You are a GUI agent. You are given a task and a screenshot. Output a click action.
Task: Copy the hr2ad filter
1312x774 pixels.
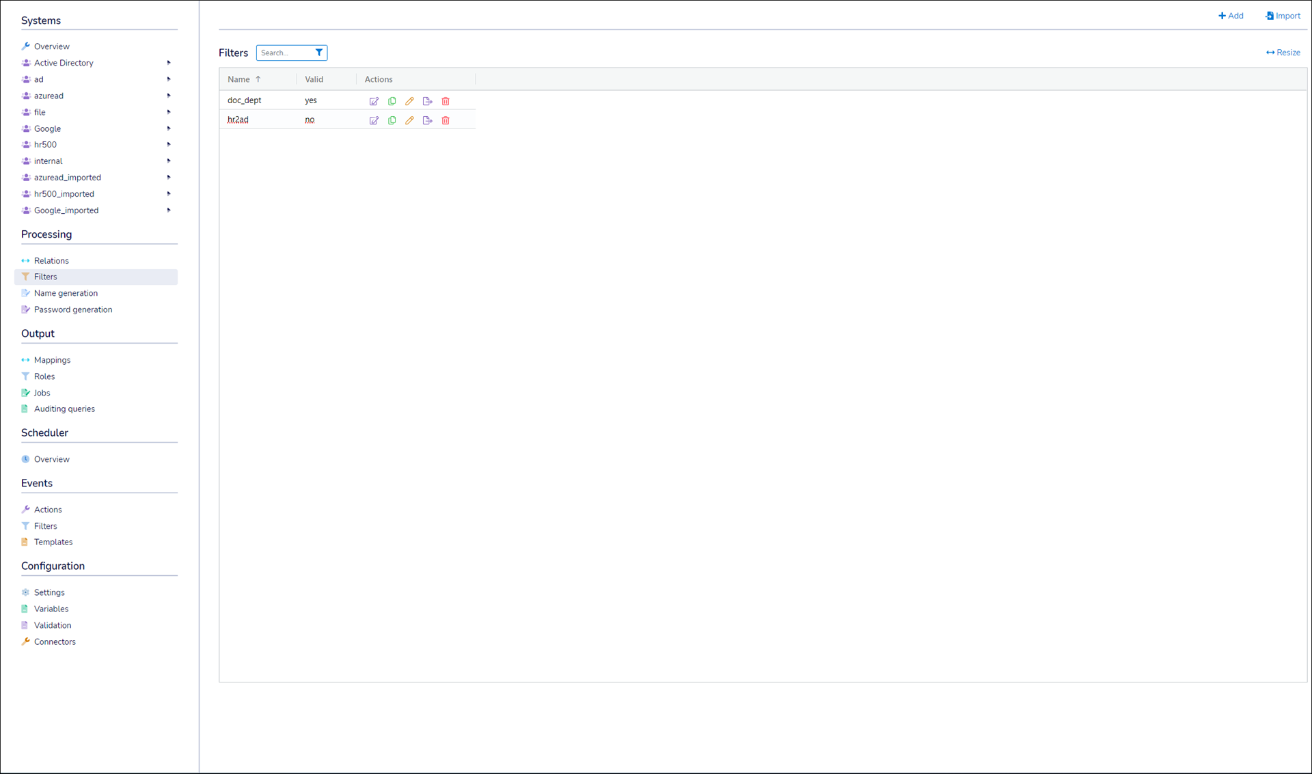pyautogui.click(x=392, y=120)
